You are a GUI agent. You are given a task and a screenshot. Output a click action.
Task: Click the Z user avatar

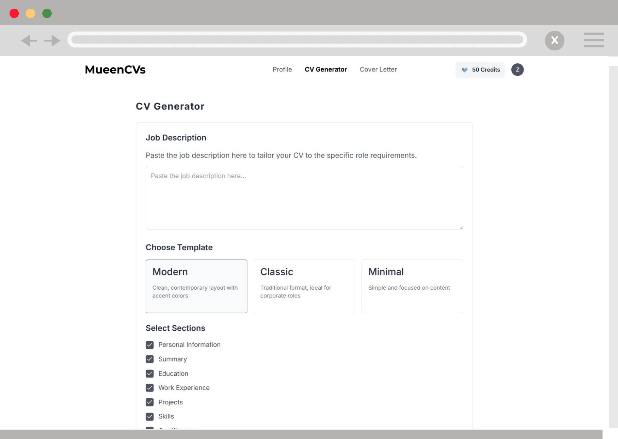point(517,70)
